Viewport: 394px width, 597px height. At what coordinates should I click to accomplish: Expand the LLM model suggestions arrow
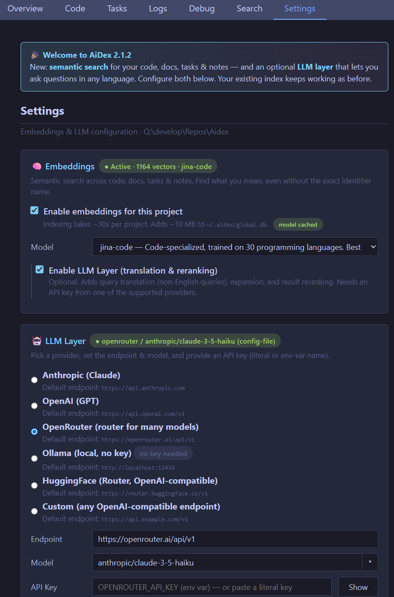tap(370, 562)
